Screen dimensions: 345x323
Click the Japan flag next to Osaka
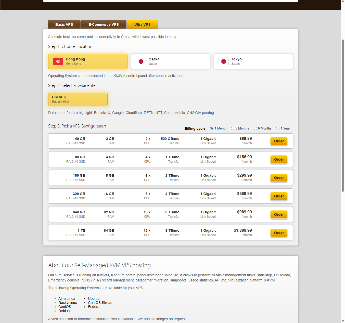(x=141, y=61)
